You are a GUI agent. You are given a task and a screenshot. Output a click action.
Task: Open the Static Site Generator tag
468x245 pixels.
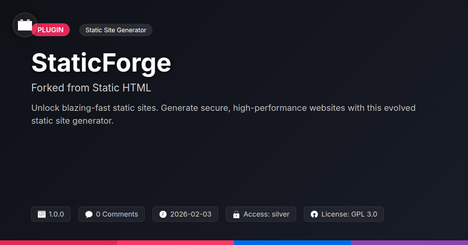(x=116, y=30)
